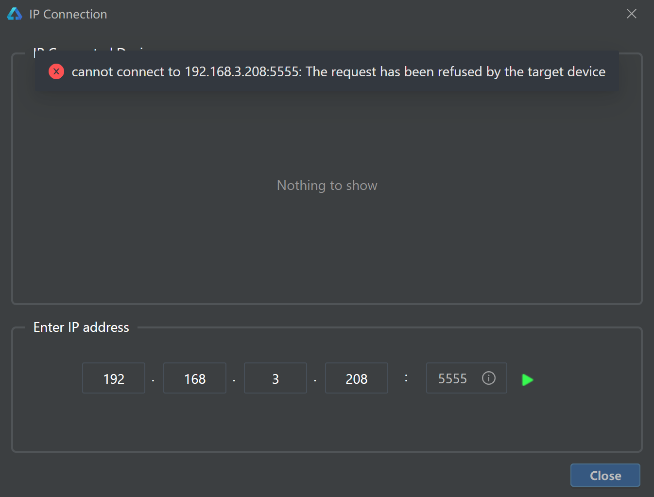The width and height of the screenshot is (654, 497).
Task: Click the empty area below Nothing to show
Action: pos(327,248)
